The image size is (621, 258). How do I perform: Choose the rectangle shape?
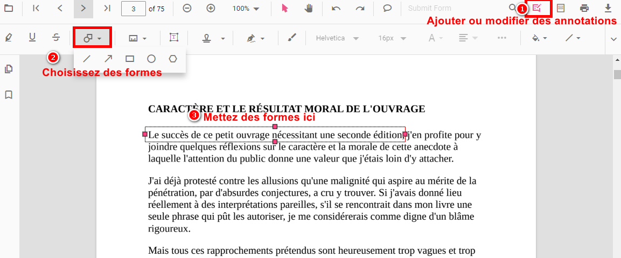point(130,59)
